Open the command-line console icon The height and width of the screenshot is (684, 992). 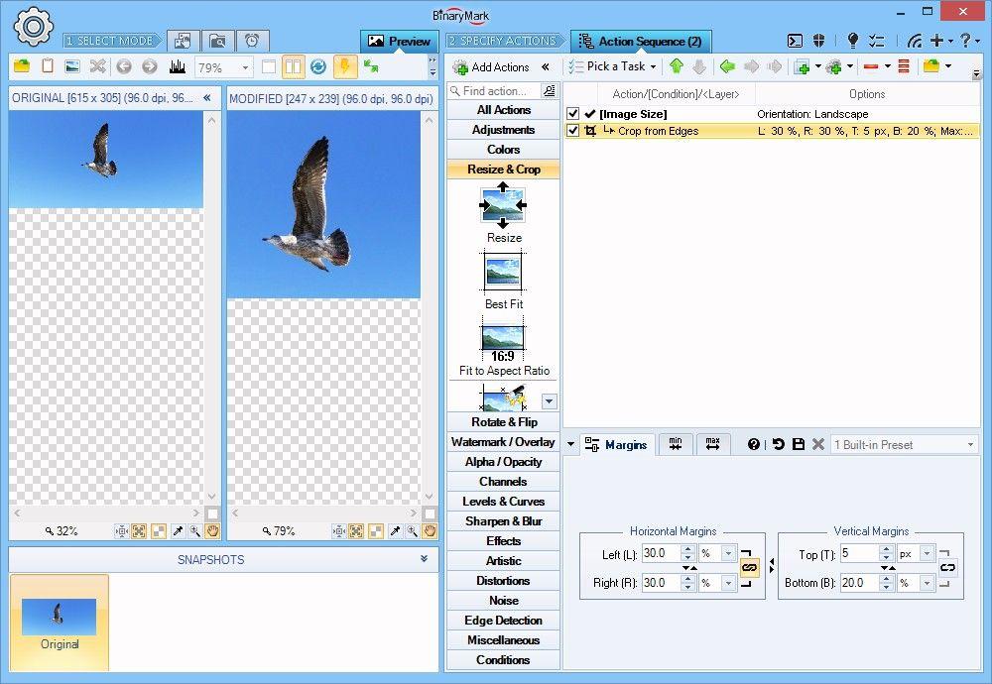point(795,41)
